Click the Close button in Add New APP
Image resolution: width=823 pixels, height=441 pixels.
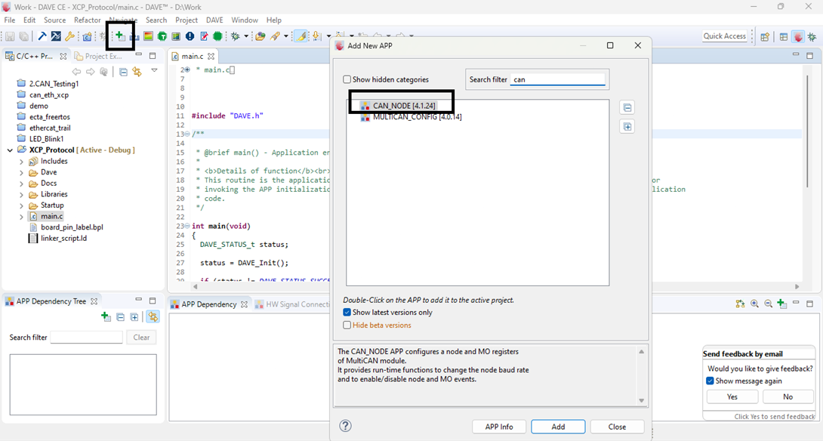[x=618, y=427]
